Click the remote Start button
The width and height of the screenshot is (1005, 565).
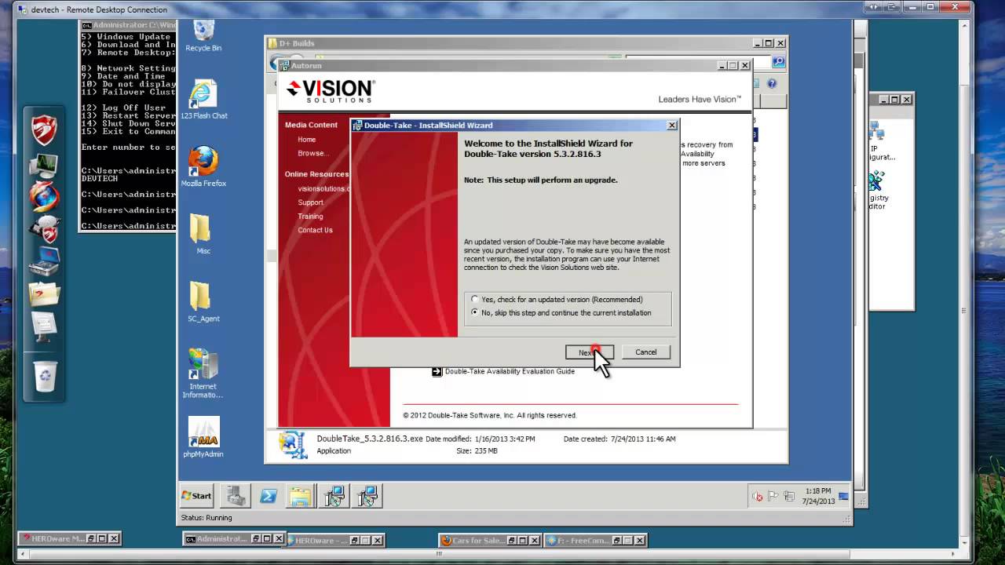pyautogui.click(x=196, y=496)
